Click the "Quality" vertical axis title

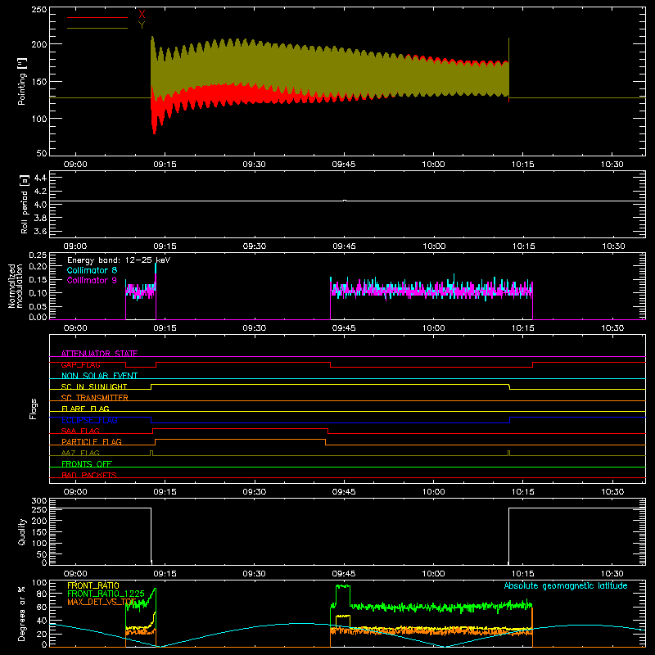[x=22, y=531]
